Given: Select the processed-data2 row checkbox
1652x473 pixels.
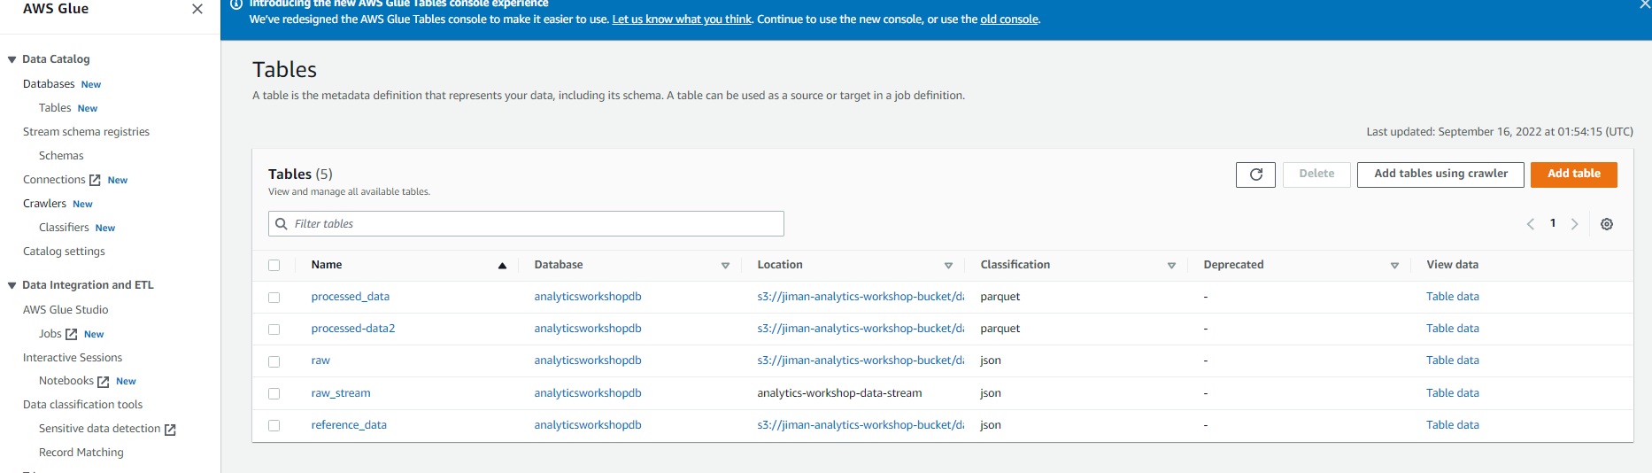Looking at the screenshot, I should pos(274,330).
